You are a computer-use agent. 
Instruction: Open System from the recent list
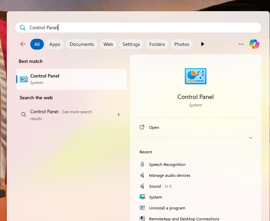point(156,197)
